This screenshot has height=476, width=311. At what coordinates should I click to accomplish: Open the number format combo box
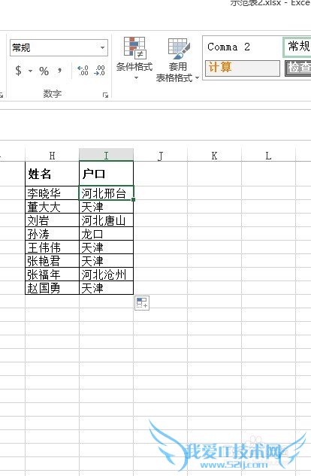pyautogui.click(x=59, y=47)
